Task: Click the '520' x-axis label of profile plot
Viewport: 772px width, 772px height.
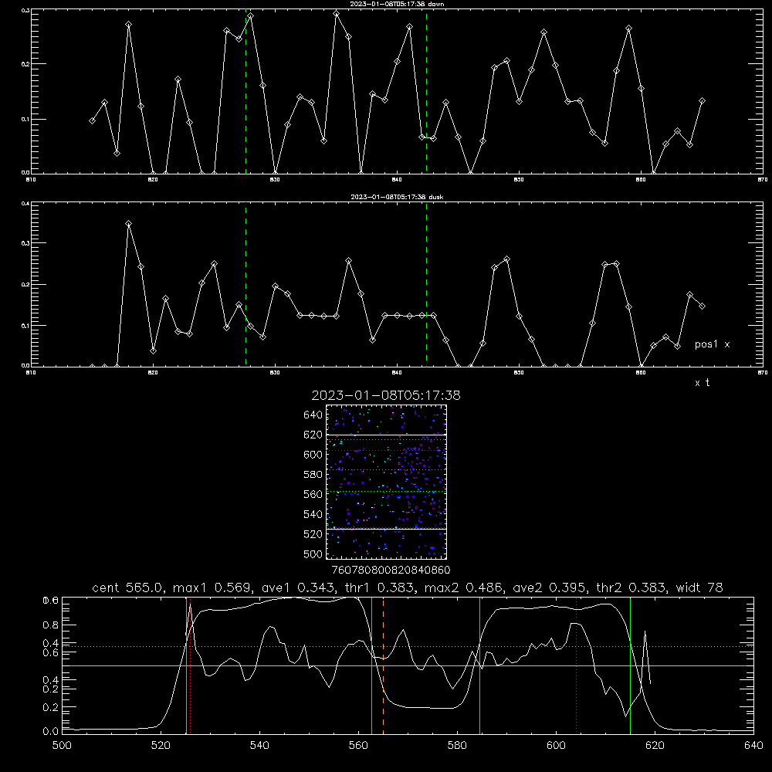Action: (x=161, y=746)
